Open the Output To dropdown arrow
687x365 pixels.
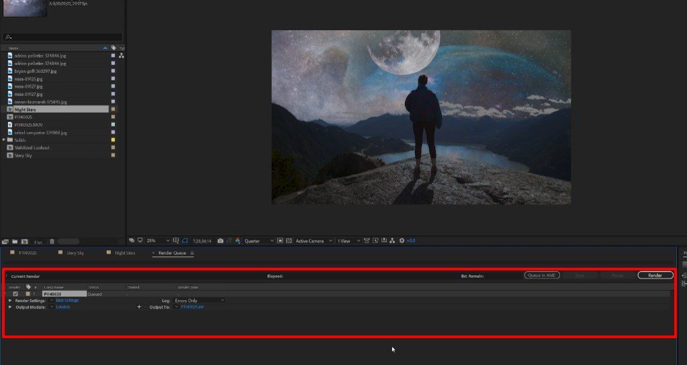click(177, 307)
